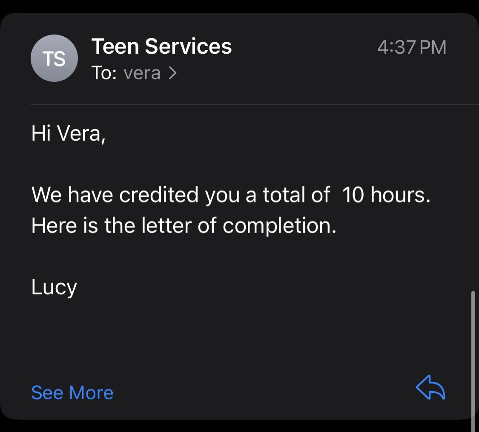This screenshot has height=432, width=479.
Task: Tap the word completion in the message
Action: point(279,225)
